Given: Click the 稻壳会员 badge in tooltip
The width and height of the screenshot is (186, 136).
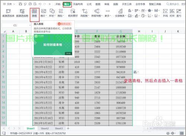Looking at the screenshot, I should pos(64,24).
